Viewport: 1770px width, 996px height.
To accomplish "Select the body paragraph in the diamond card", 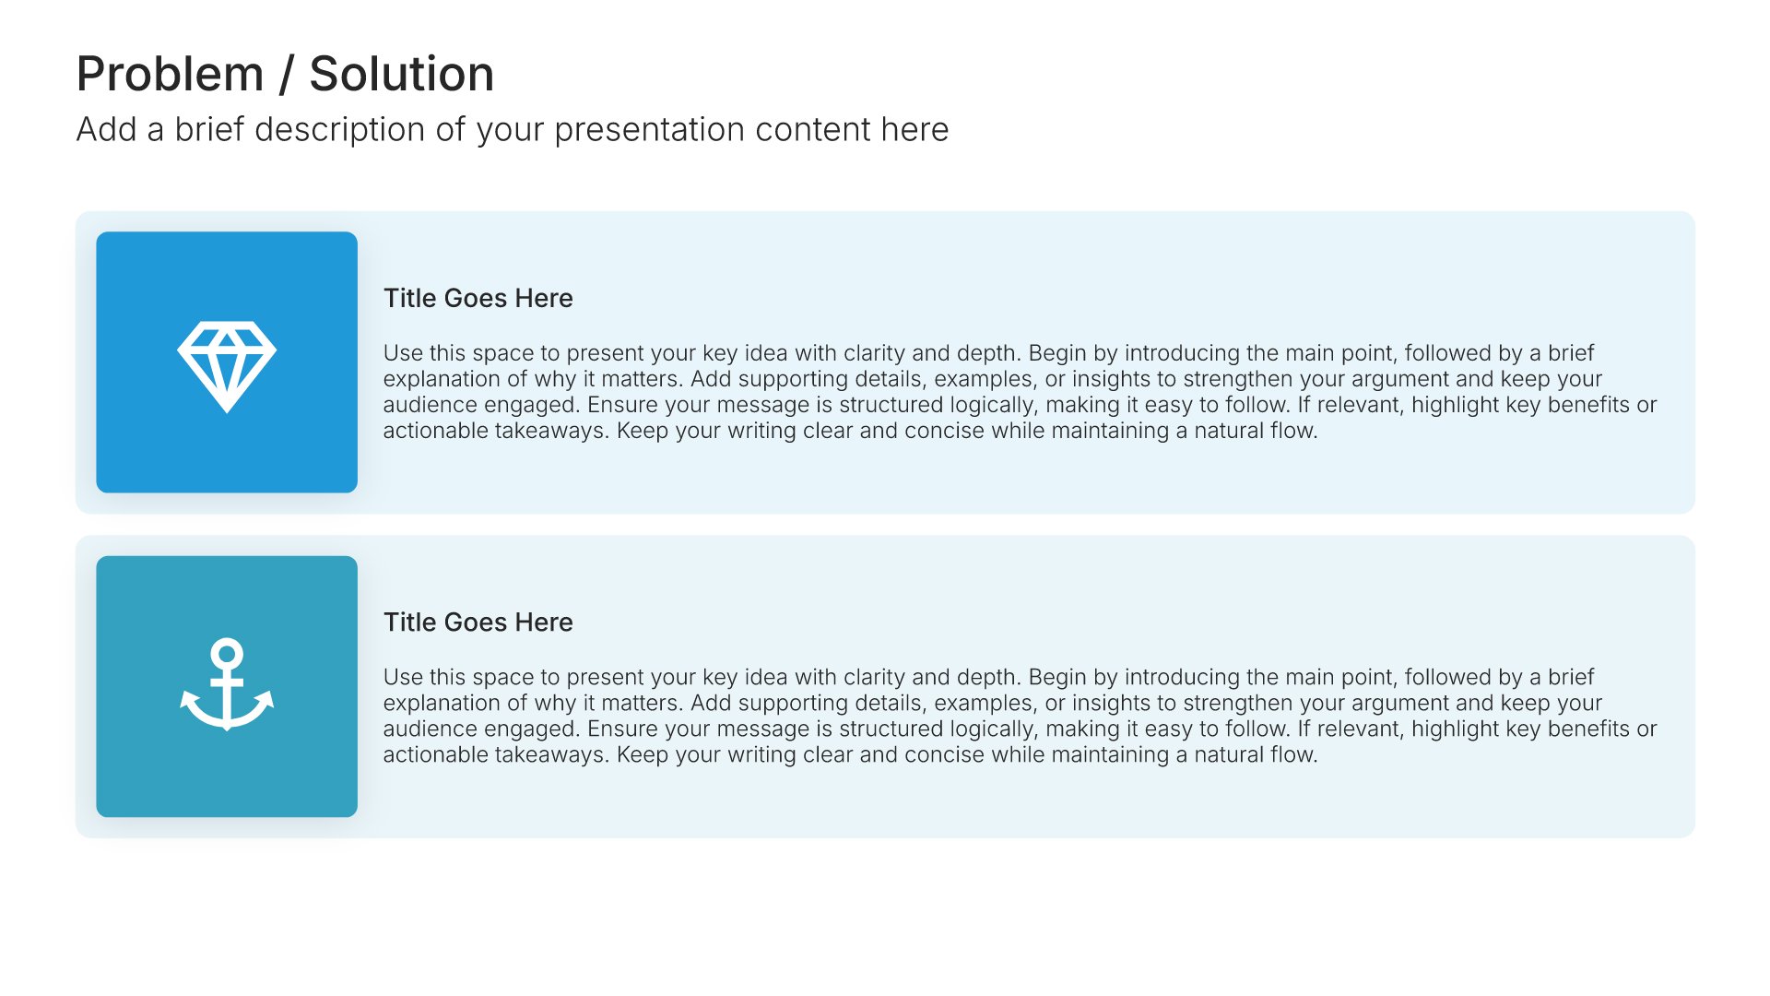I will (x=1020, y=392).
